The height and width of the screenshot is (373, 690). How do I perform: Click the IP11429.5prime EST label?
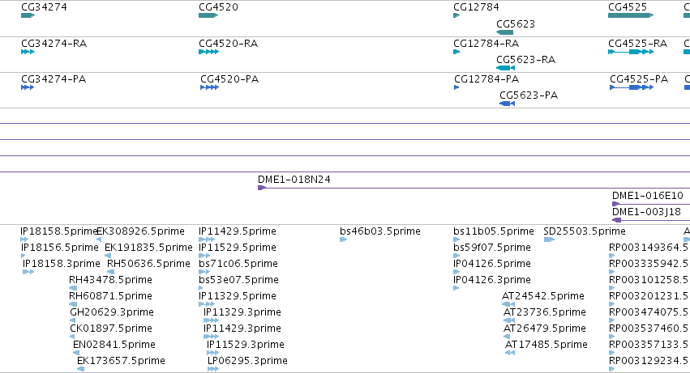pyautogui.click(x=238, y=231)
